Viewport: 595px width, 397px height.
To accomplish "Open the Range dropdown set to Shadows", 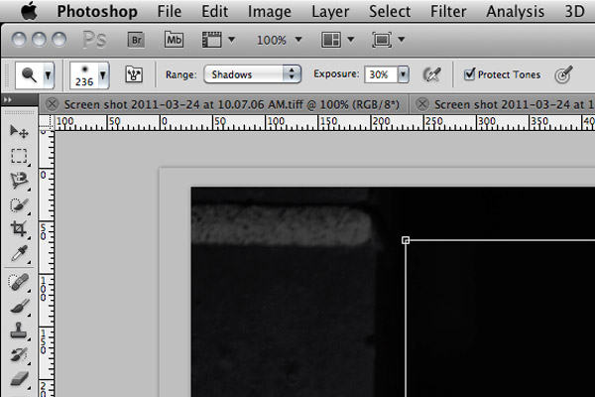I will point(252,74).
